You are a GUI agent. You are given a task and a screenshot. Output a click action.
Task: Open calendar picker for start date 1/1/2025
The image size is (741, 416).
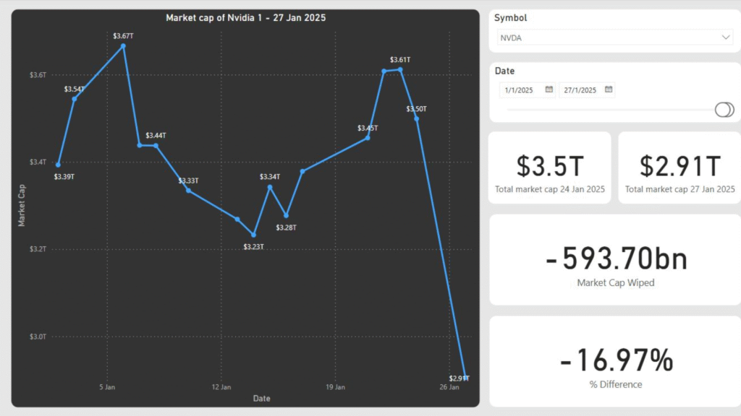tap(549, 90)
